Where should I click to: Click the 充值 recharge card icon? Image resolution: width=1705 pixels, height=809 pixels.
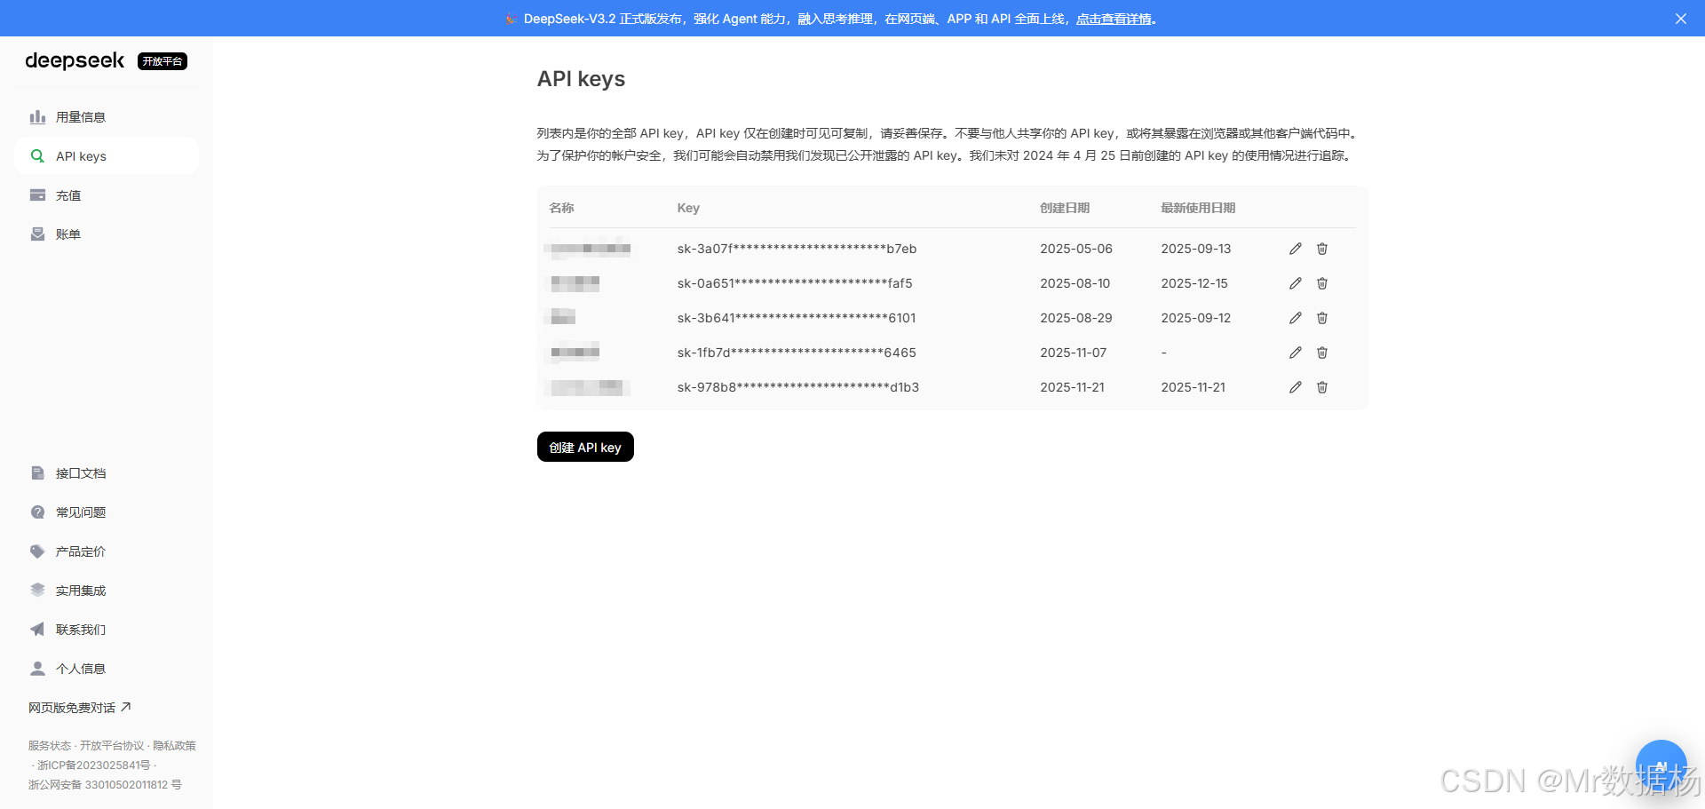click(x=37, y=194)
